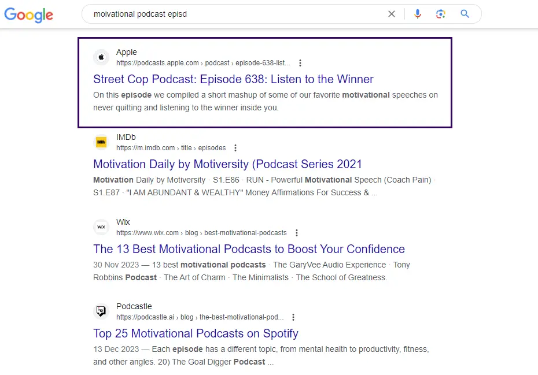Click the Google logo

point(28,15)
